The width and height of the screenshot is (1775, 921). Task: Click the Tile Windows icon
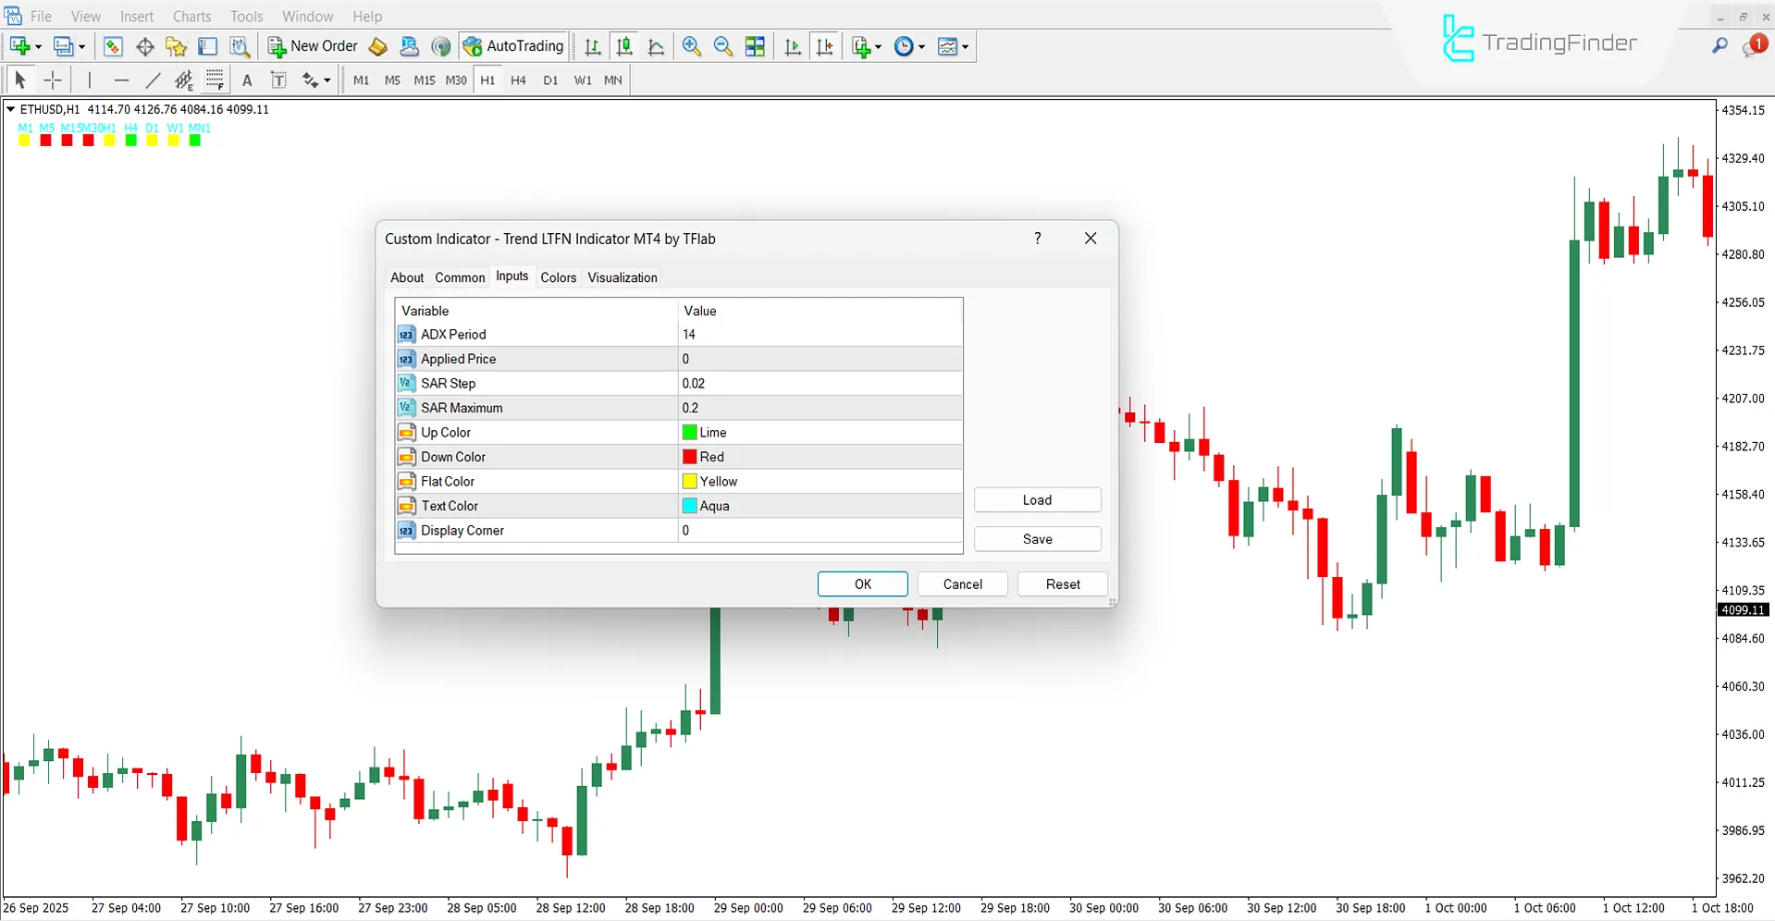755,46
